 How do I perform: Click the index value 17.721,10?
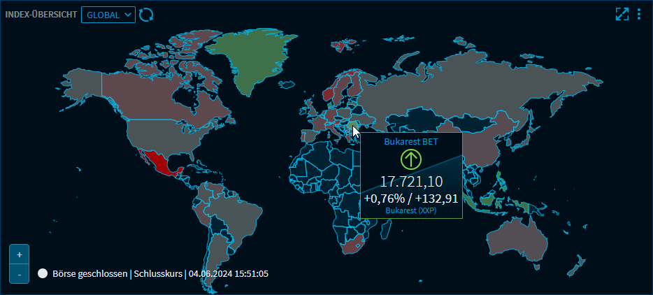411,182
